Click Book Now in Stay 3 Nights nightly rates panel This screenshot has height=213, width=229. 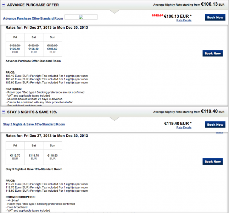click(212, 162)
